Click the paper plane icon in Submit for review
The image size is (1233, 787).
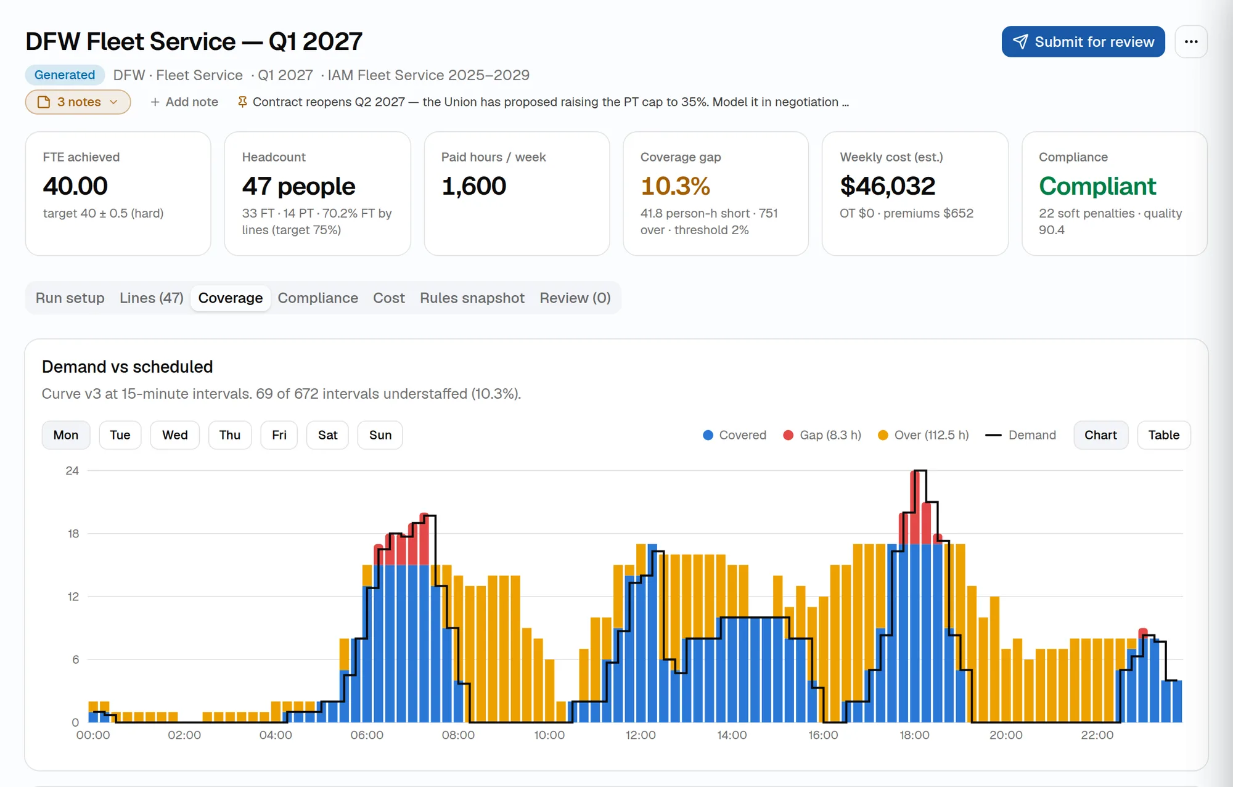click(1020, 41)
